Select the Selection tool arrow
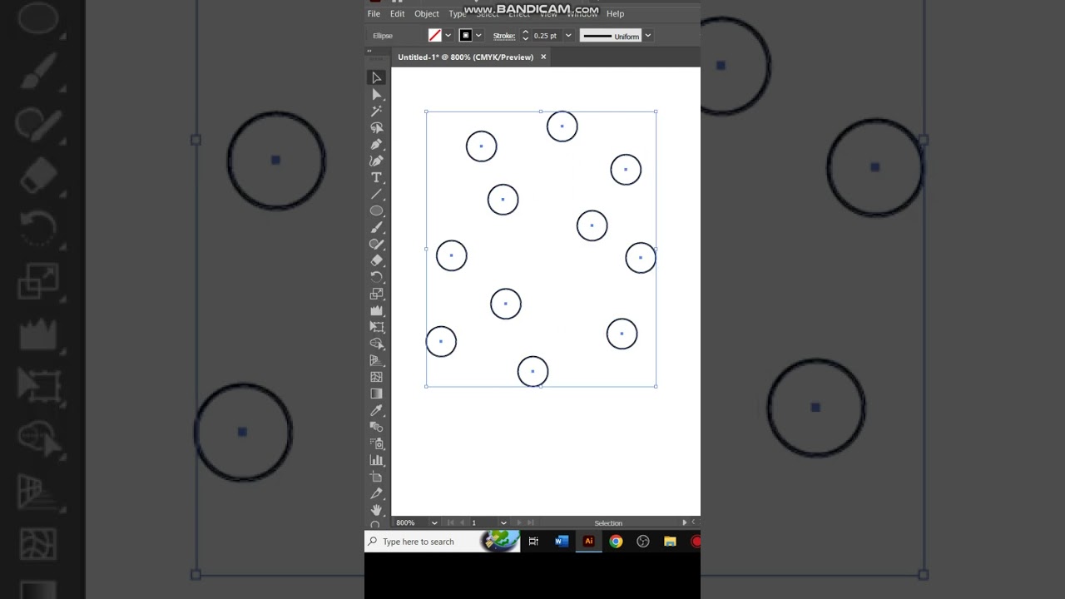Image resolution: width=1065 pixels, height=599 pixels. [x=376, y=77]
